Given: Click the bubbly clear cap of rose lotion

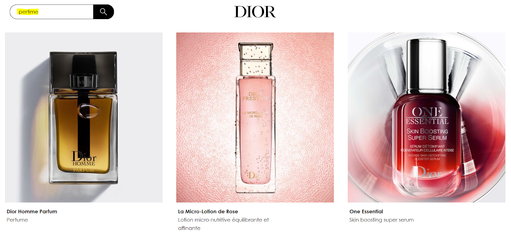Looking at the screenshot, I should [256, 59].
